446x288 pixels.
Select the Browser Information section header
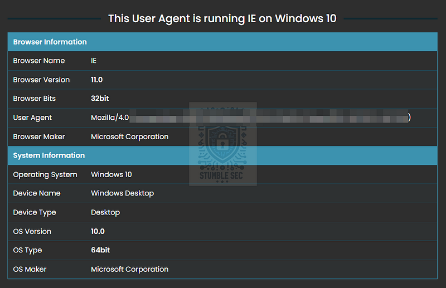tap(222, 42)
